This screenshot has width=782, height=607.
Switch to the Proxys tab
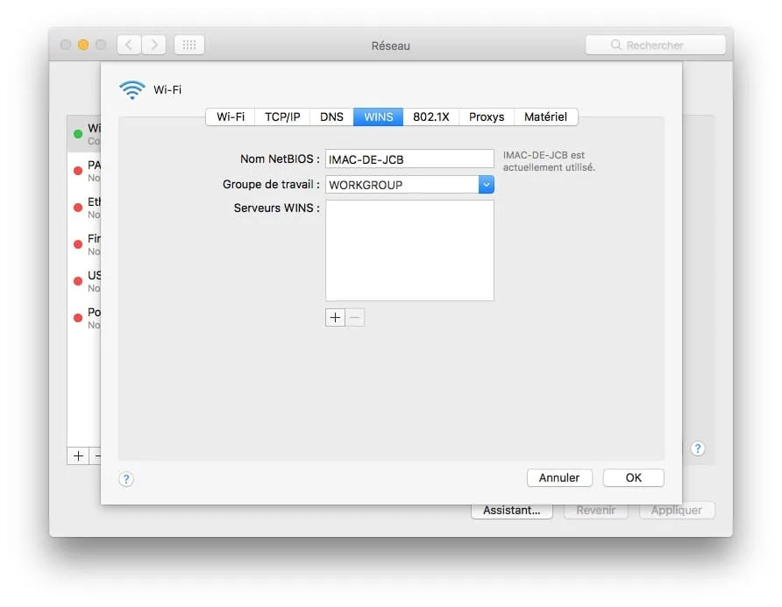pos(487,116)
